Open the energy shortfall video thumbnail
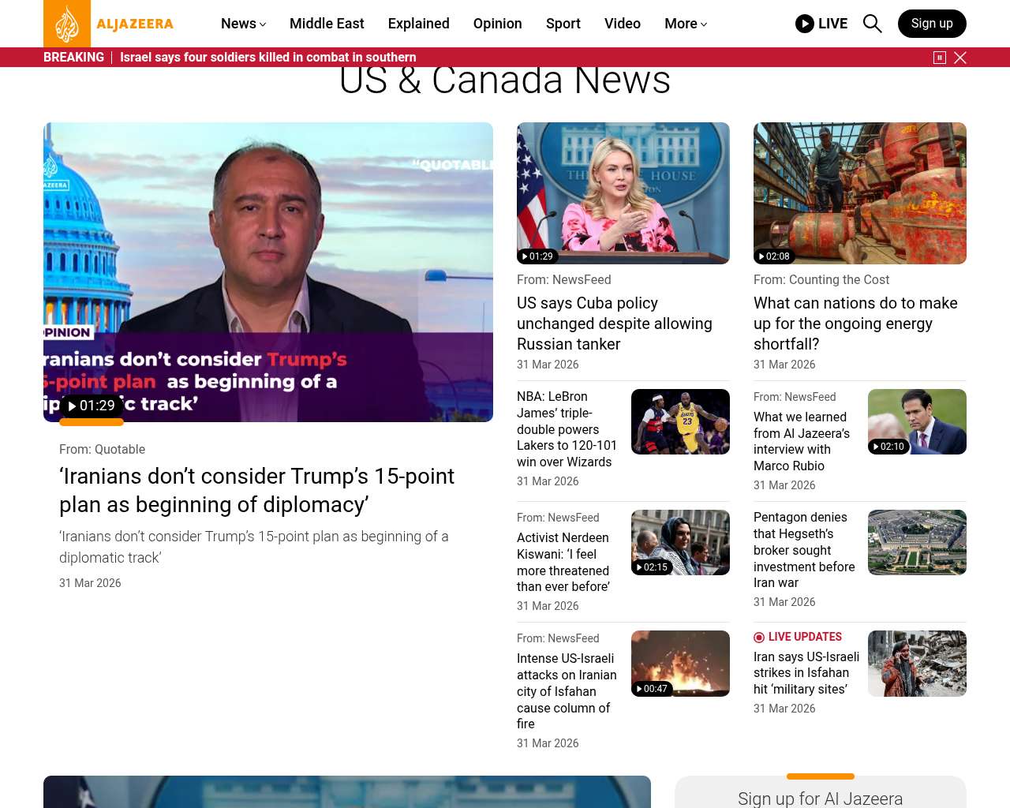Image resolution: width=1010 pixels, height=808 pixels. coord(859,193)
